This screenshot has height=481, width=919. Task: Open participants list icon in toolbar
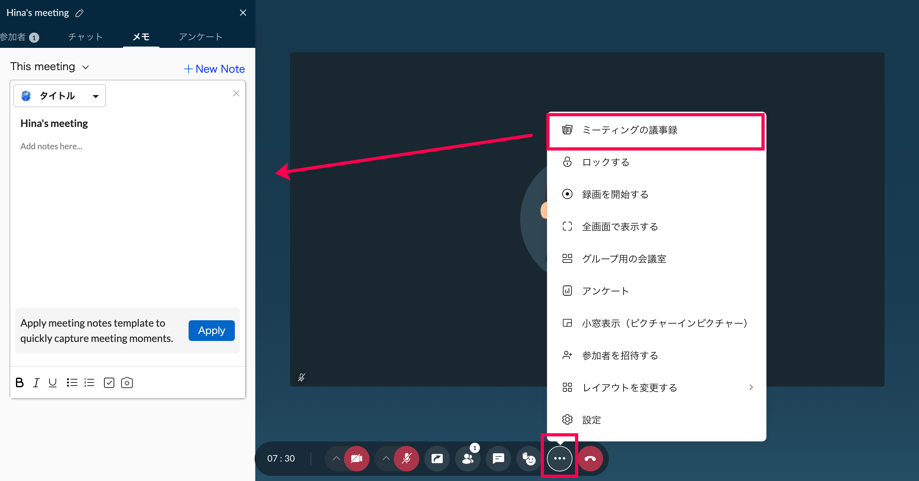[x=467, y=459]
